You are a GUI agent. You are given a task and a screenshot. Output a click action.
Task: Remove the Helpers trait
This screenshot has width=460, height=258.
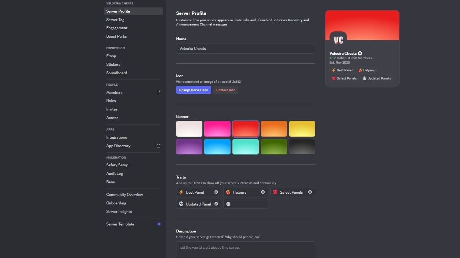[x=263, y=192]
